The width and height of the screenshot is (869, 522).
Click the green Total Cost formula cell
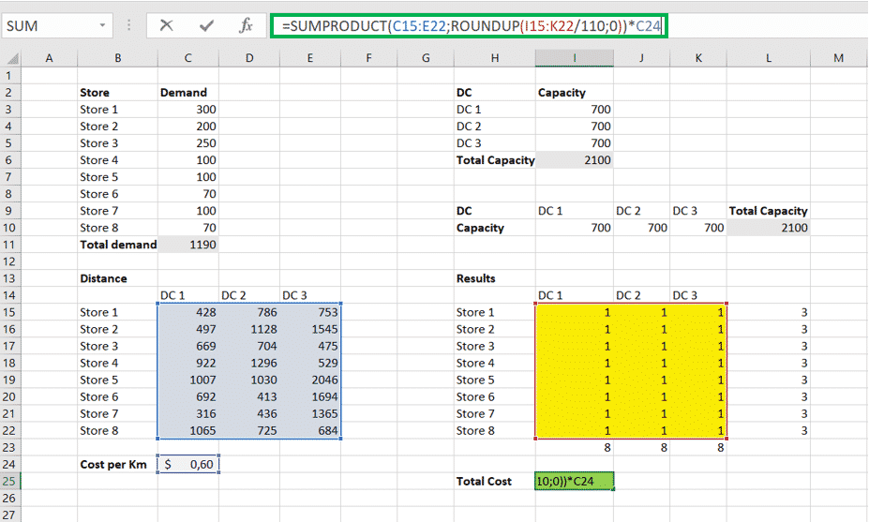pos(575,481)
